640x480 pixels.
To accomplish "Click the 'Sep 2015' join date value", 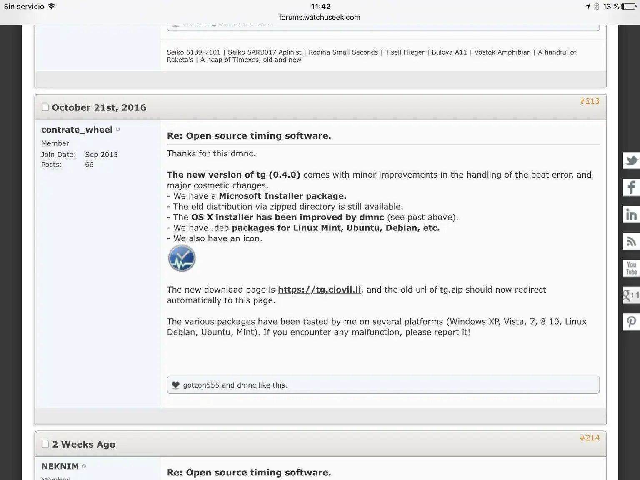I will tap(102, 155).
